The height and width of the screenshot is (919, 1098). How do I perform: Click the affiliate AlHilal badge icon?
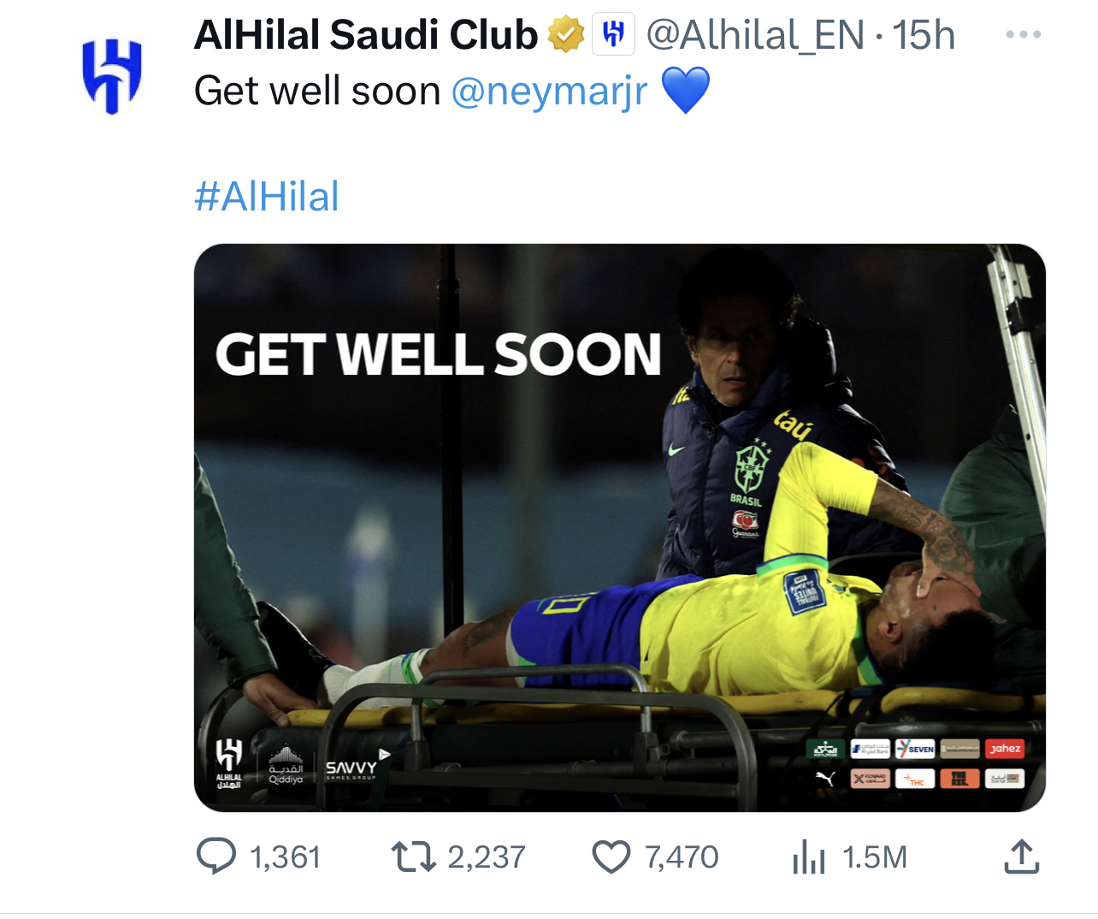tap(613, 35)
